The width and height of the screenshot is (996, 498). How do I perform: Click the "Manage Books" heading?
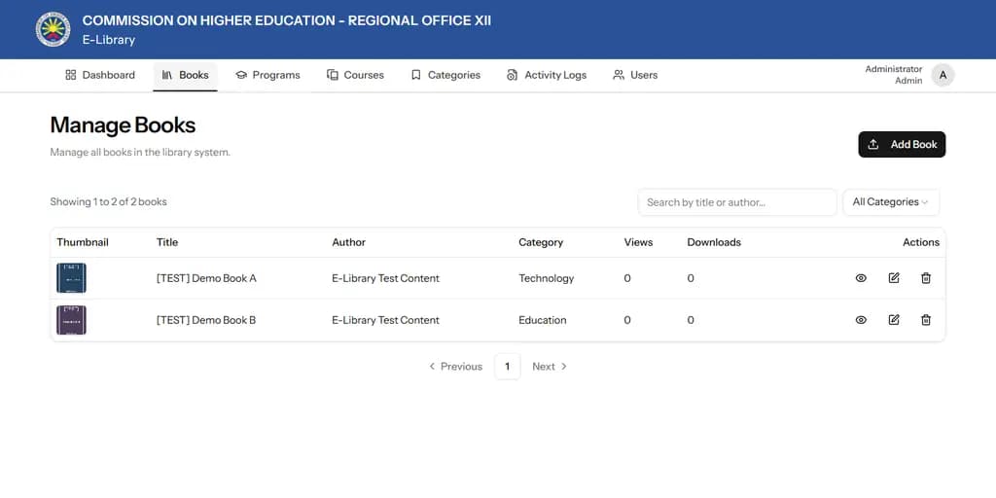pyautogui.click(x=123, y=125)
